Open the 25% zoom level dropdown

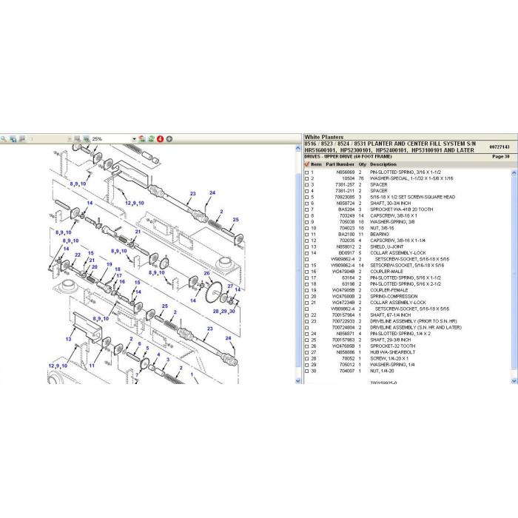click(134, 139)
